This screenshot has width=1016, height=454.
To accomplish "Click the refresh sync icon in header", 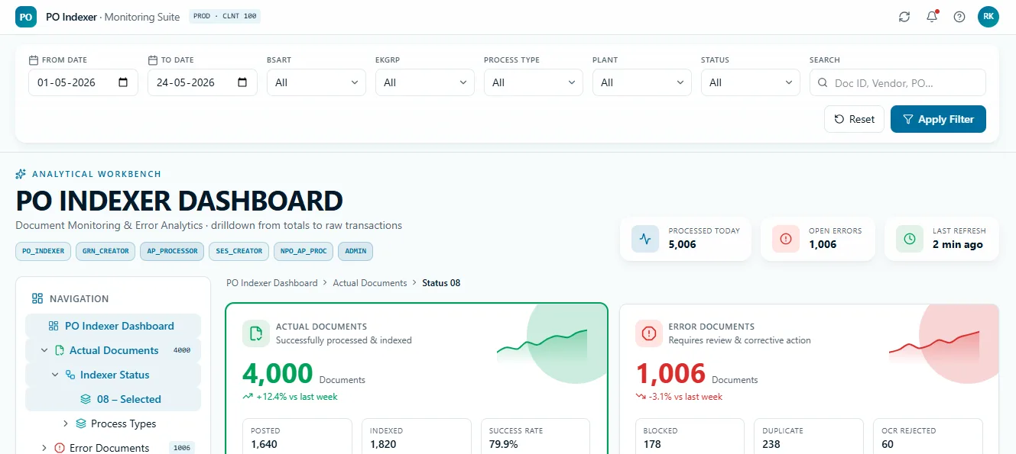I will pyautogui.click(x=904, y=17).
